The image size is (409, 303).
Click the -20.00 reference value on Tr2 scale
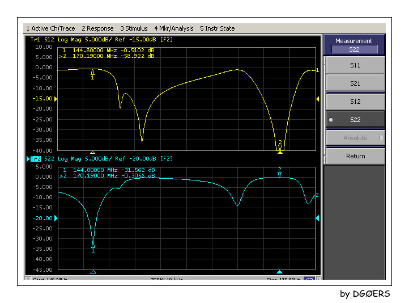(x=42, y=218)
